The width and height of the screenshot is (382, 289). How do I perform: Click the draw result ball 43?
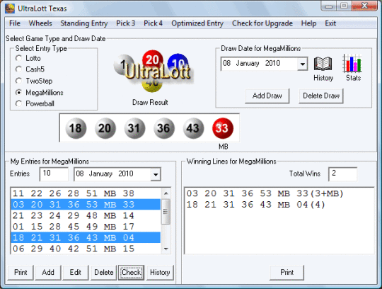click(193, 128)
